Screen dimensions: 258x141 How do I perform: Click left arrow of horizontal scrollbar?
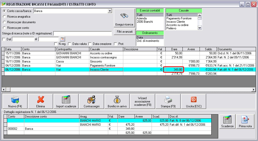(x=4, y=89)
